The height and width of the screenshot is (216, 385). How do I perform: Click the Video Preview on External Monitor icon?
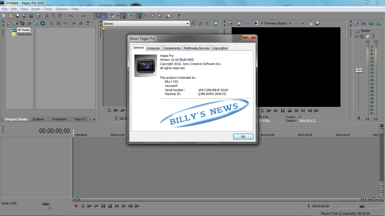(x=239, y=23)
